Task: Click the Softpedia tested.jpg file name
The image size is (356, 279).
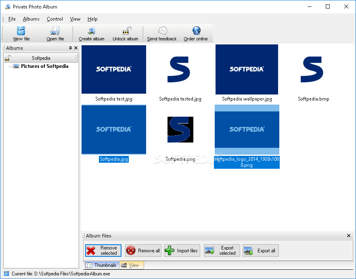Action: click(x=180, y=99)
